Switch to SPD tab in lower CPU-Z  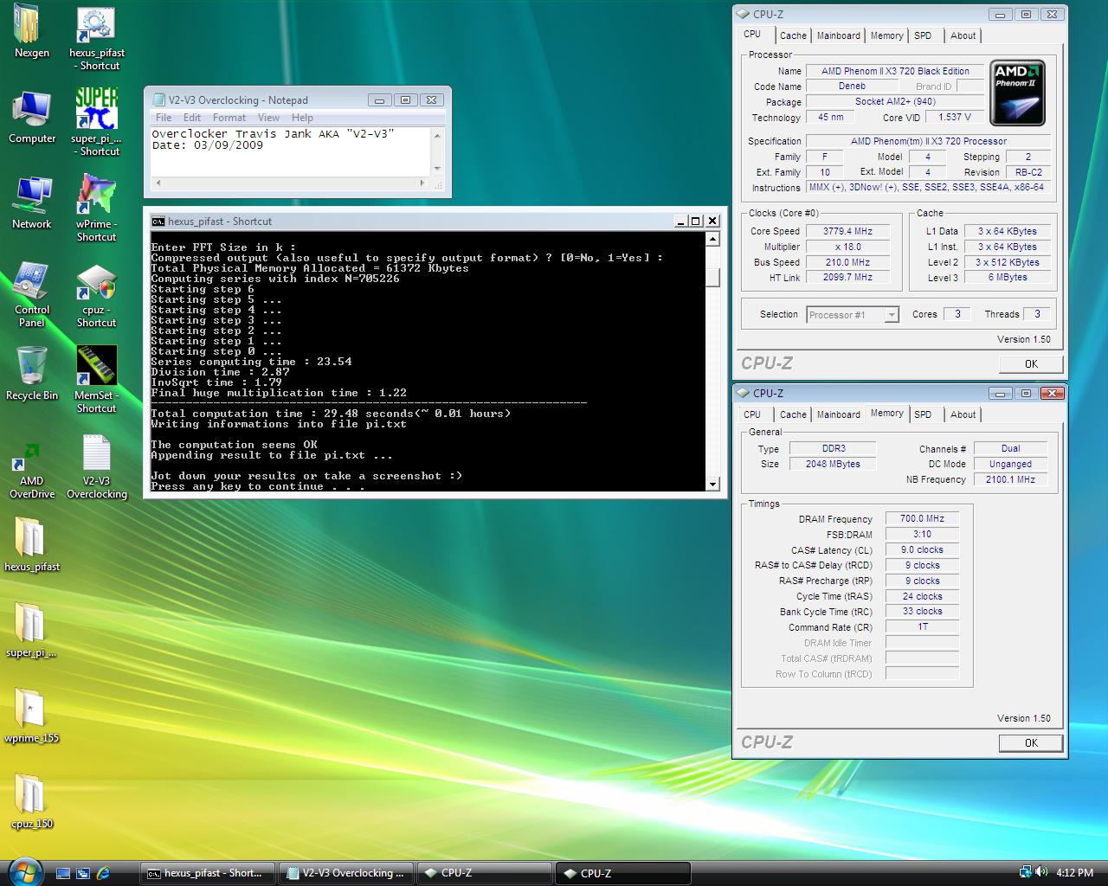coord(923,414)
